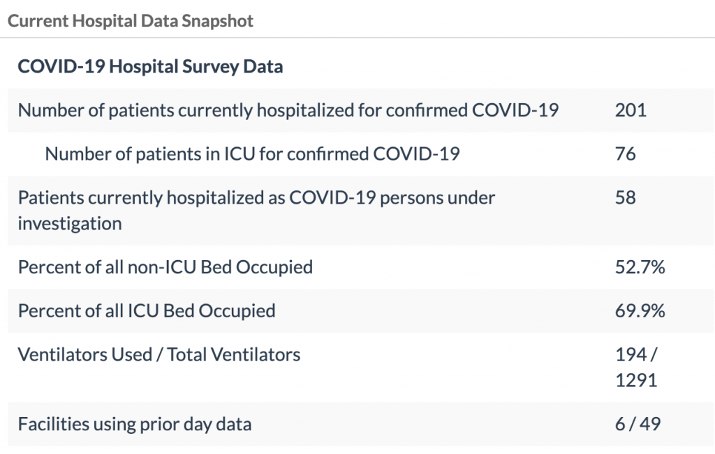Click the Facilities using prior day data label
The height and width of the screenshot is (454, 715).
pyautogui.click(x=135, y=424)
